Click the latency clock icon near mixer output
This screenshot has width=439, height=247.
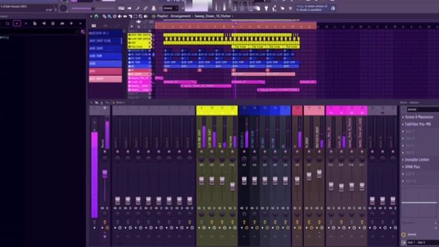pos(403,235)
